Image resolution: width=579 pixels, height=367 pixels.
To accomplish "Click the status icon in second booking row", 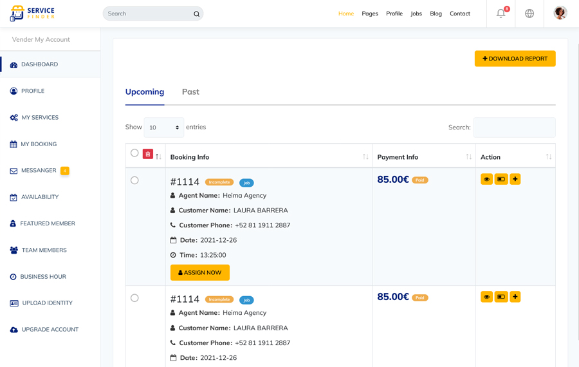I will click(501, 297).
